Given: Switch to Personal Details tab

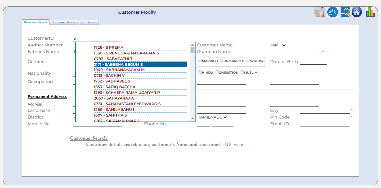Looking at the screenshot, I should click(36, 22).
